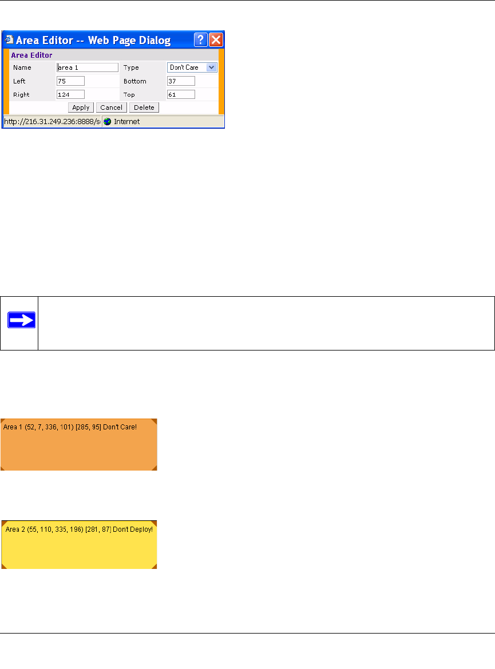
Task: Click the Internet Explorer page icon in title bar
Action: pos(9,39)
